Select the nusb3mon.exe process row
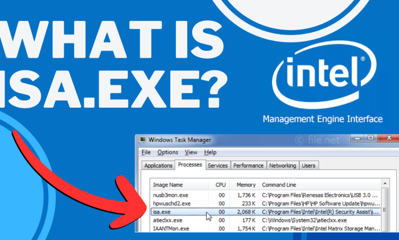 (265, 195)
